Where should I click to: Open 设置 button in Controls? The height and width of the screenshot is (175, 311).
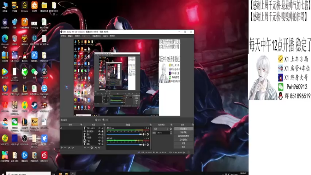[183, 143]
